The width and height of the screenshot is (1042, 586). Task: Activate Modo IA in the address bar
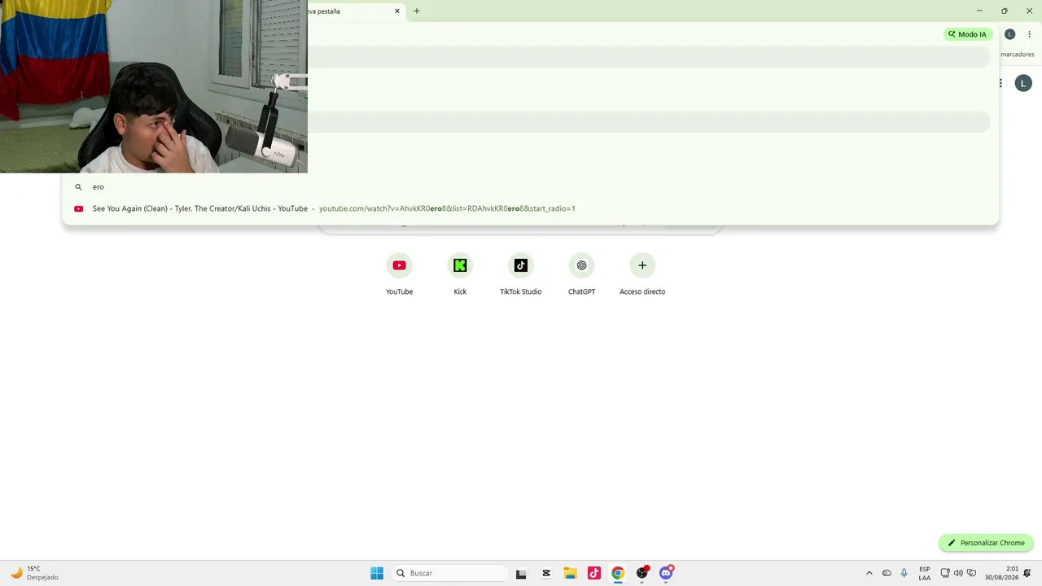coord(968,34)
